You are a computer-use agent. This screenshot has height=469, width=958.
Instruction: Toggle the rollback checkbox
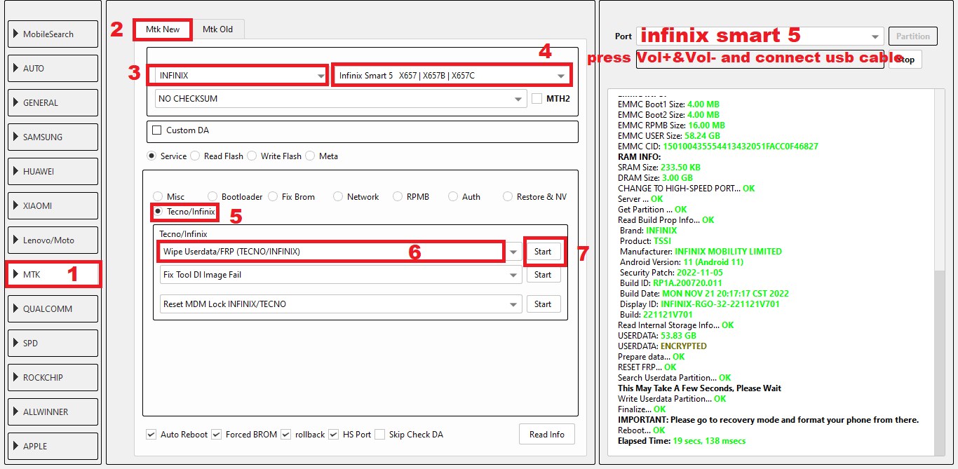point(286,435)
